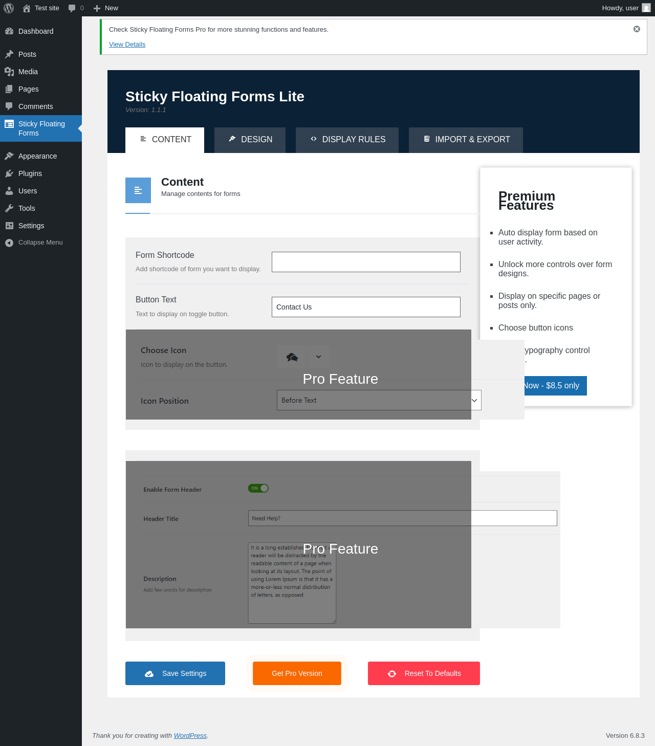This screenshot has height=746, width=655.
Task: Click Collapse Menu in the sidebar
Action: [40, 243]
